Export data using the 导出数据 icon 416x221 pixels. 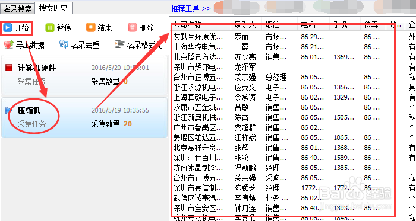tap(8, 44)
